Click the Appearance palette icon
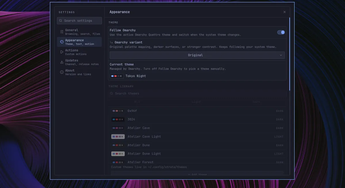Screen dimensions: 345x188 62,42
